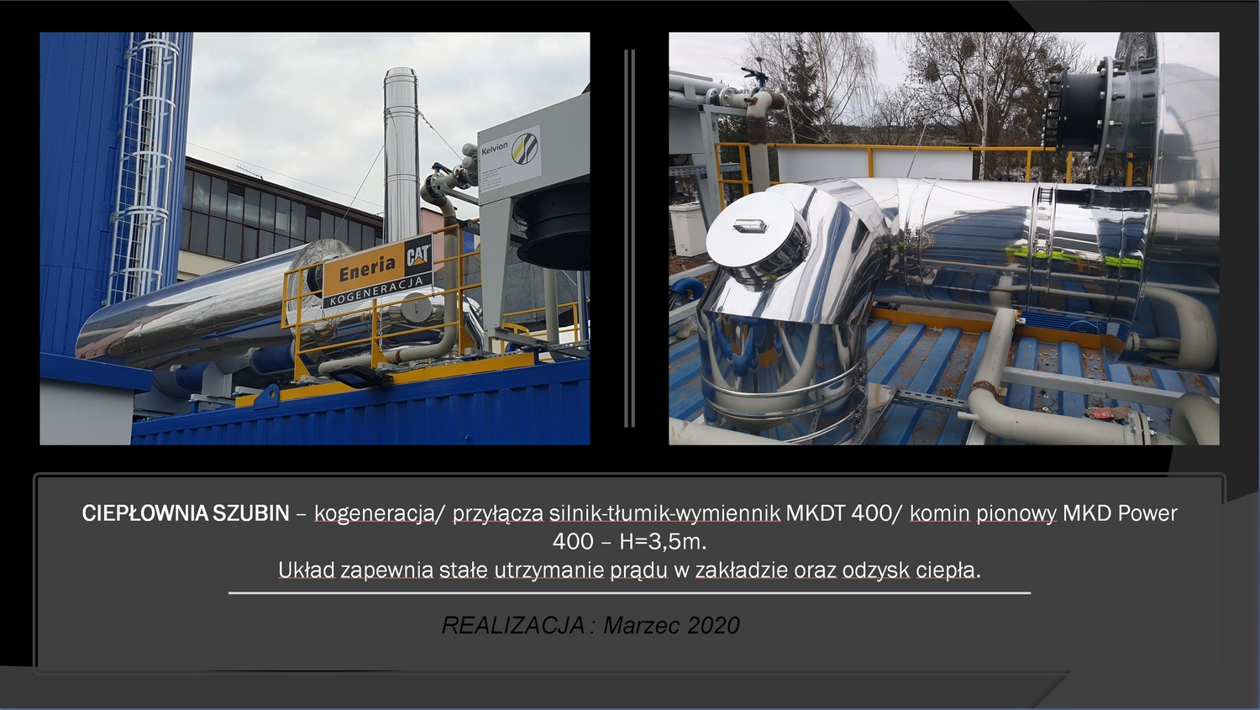This screenshot has width=1260, height=710.
Task: Click the caged ladder on the blue building
Action: point(147,168)
